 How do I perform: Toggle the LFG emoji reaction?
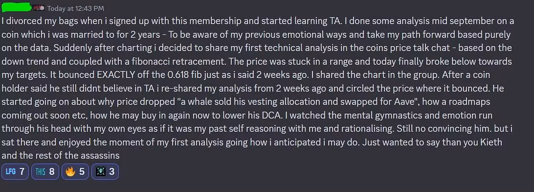pos(15,172)
